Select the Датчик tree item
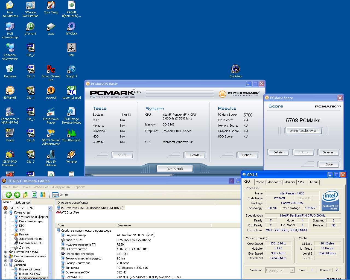The width and height of the screenshot is (350, 280). coord(22,247)
